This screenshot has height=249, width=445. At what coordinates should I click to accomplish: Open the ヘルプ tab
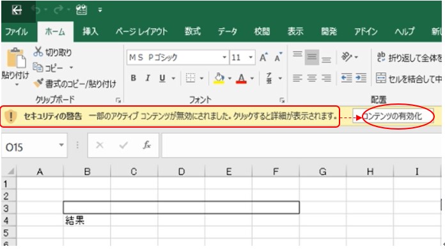[405, 31]
